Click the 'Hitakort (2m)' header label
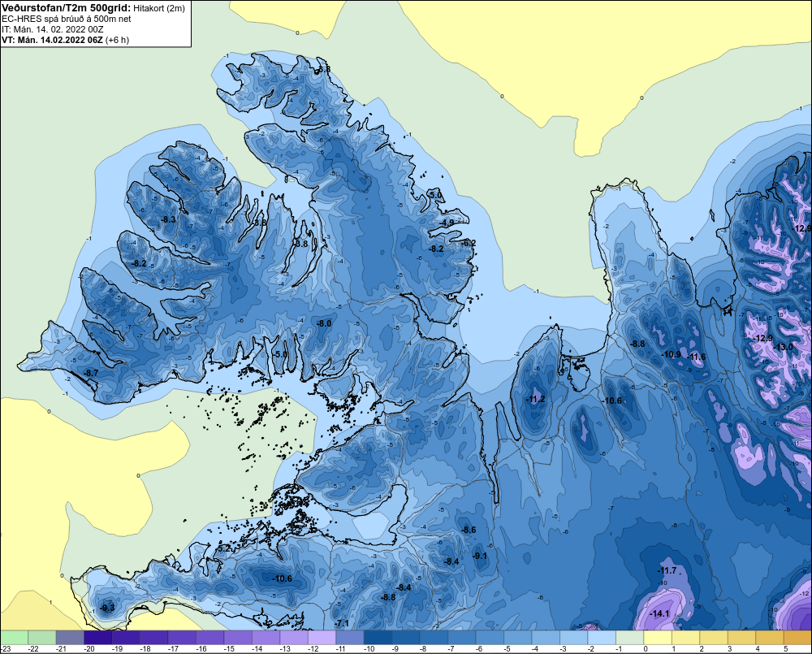The image size is (812, 654). pos(159,8)
